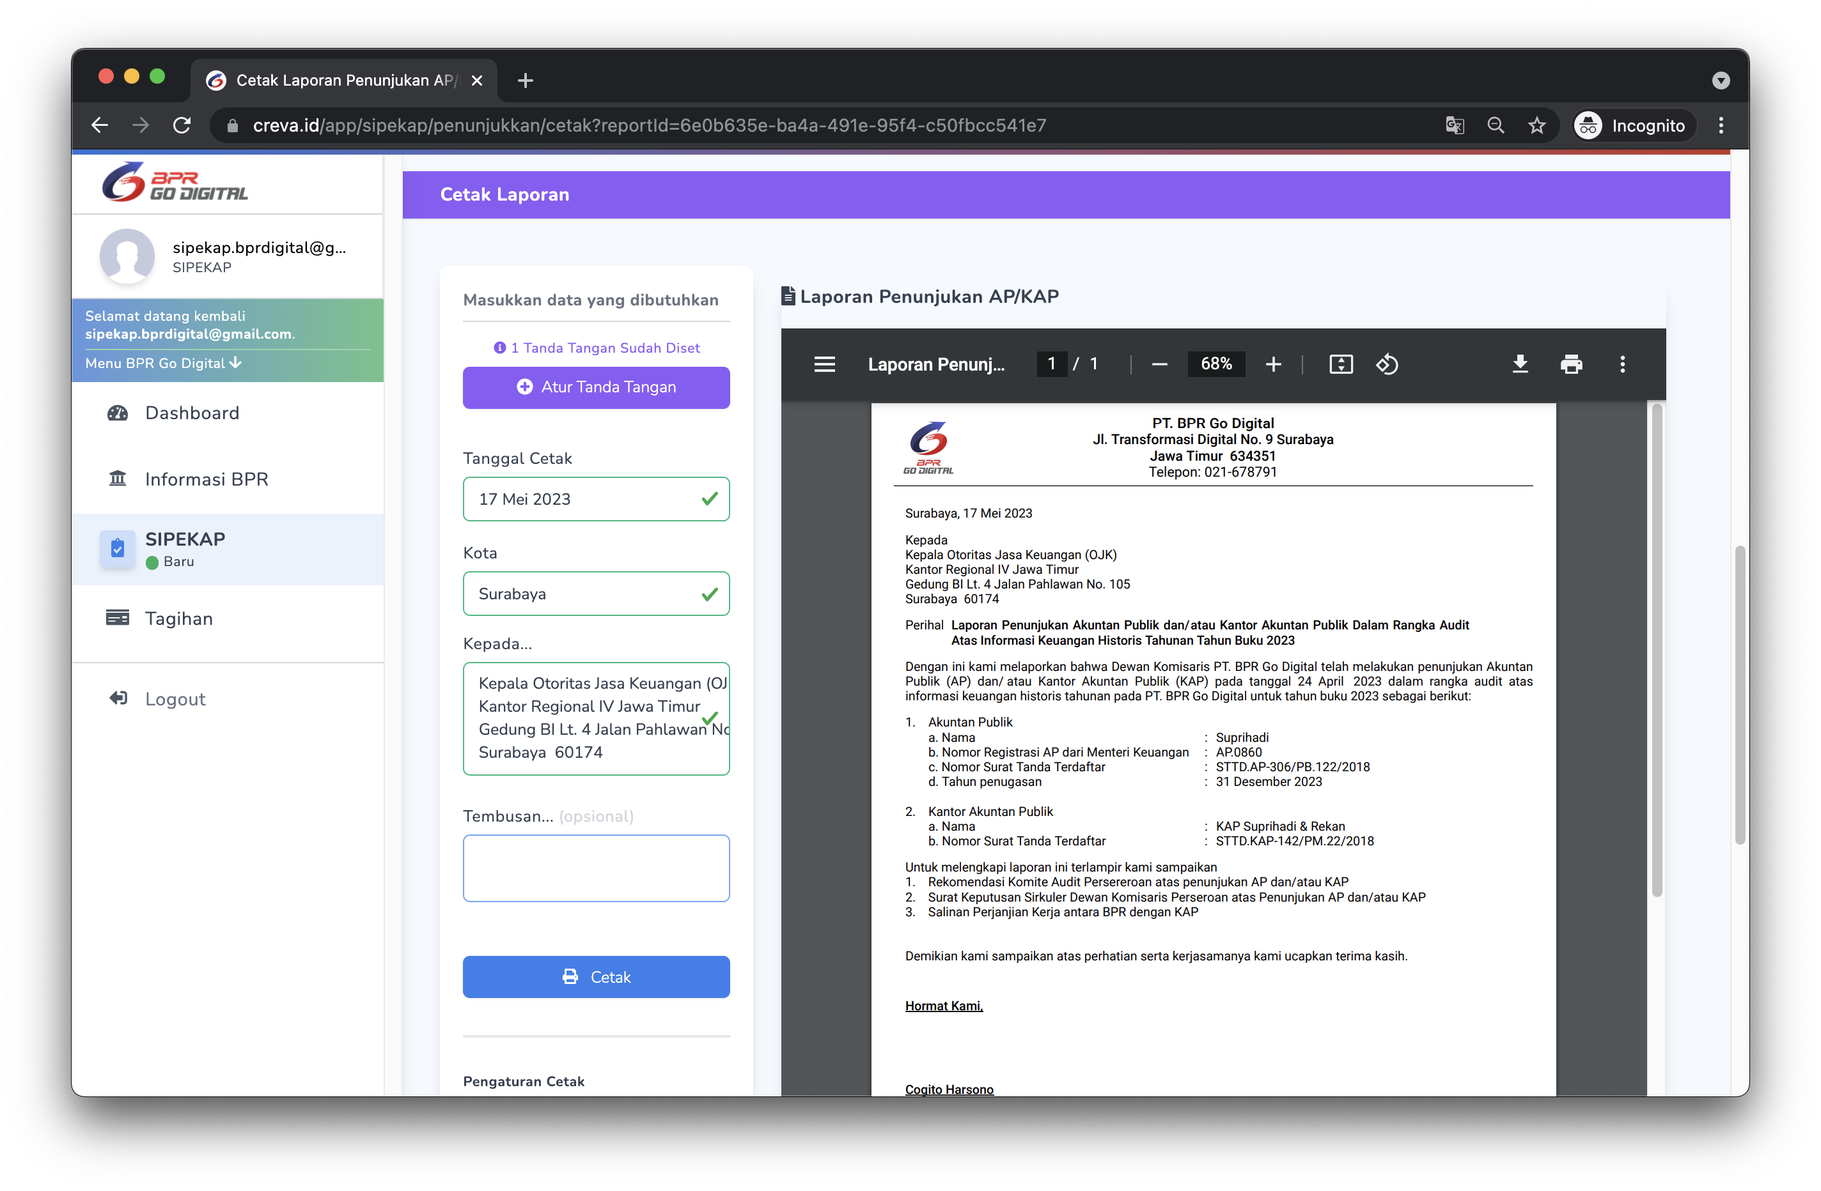The height and width of the screenshot is (1191, 1821).
Task: Go back using browser back arrow
Action: [x=100, y=125]
